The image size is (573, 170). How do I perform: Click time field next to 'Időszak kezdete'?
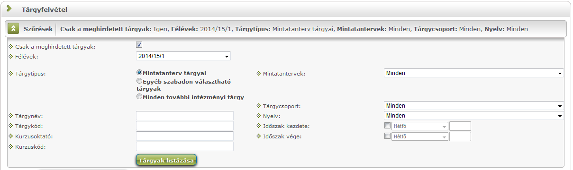point(460,126)
